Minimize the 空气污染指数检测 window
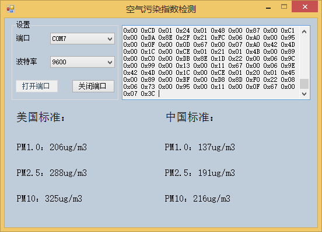This screenshot has height=232, width=322. [268, 8]
